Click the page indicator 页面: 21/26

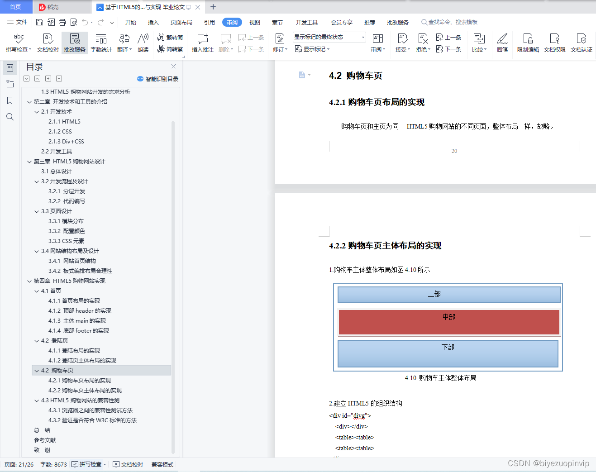(x=19, y=464)
